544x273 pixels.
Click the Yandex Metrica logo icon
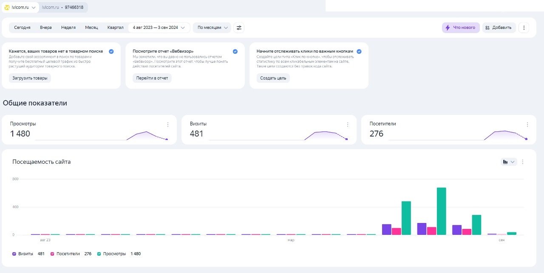coord(7,7)
